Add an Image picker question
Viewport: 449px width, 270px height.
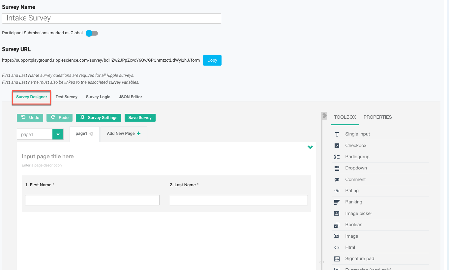click(358, 213)
